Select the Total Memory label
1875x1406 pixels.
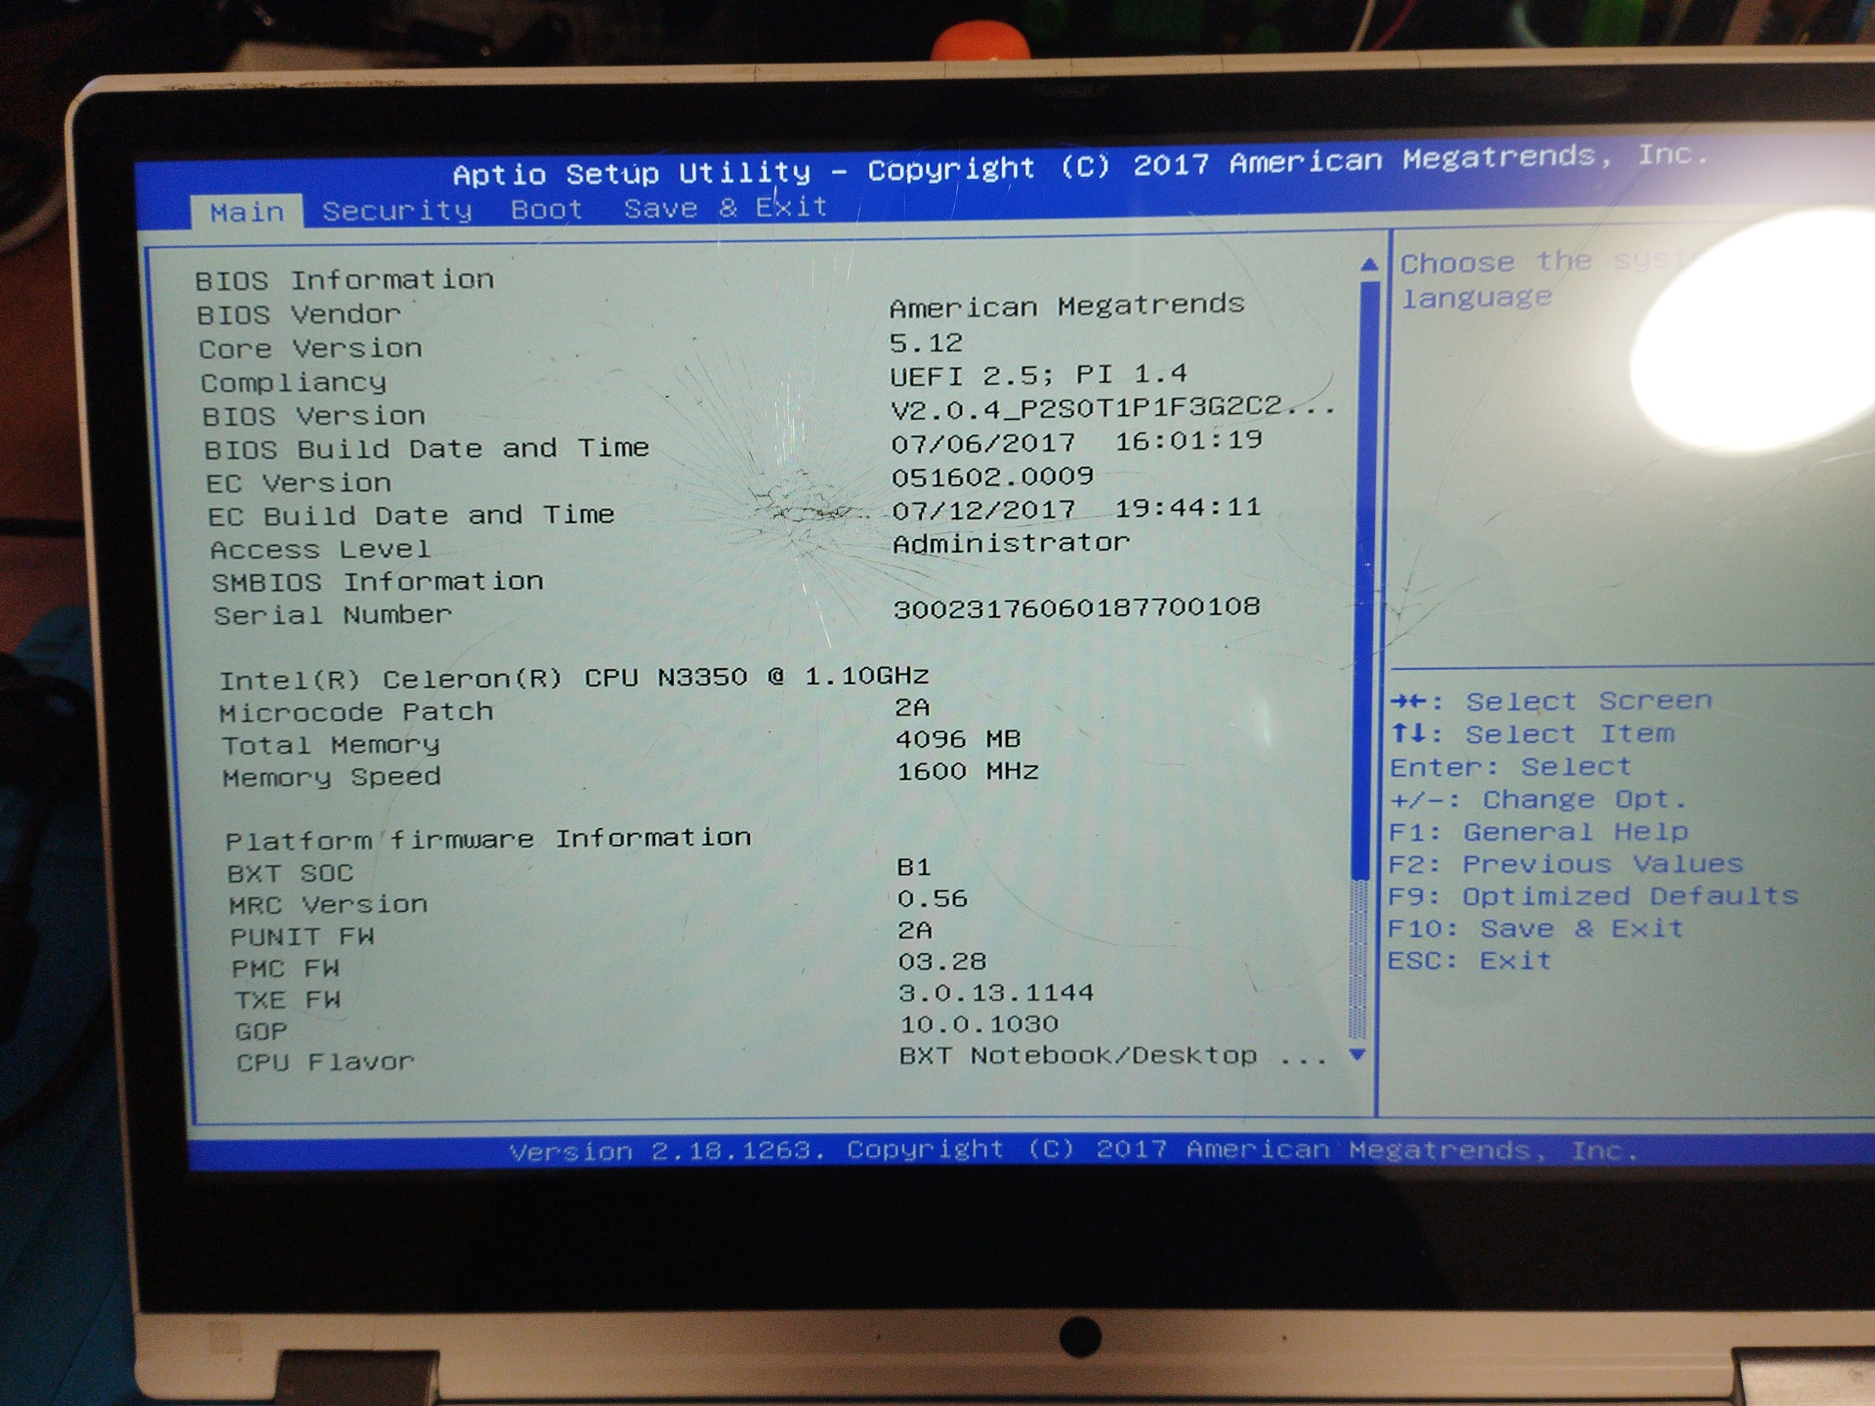pyautogui.click(x=330, y=745)
